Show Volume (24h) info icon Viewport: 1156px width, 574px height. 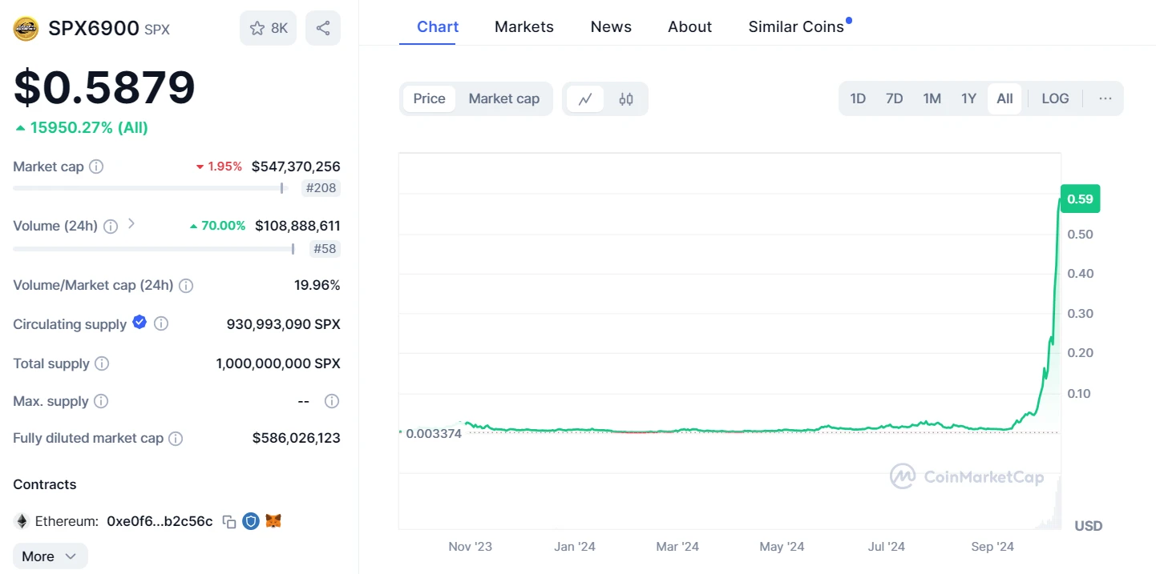tap(111, 227)
